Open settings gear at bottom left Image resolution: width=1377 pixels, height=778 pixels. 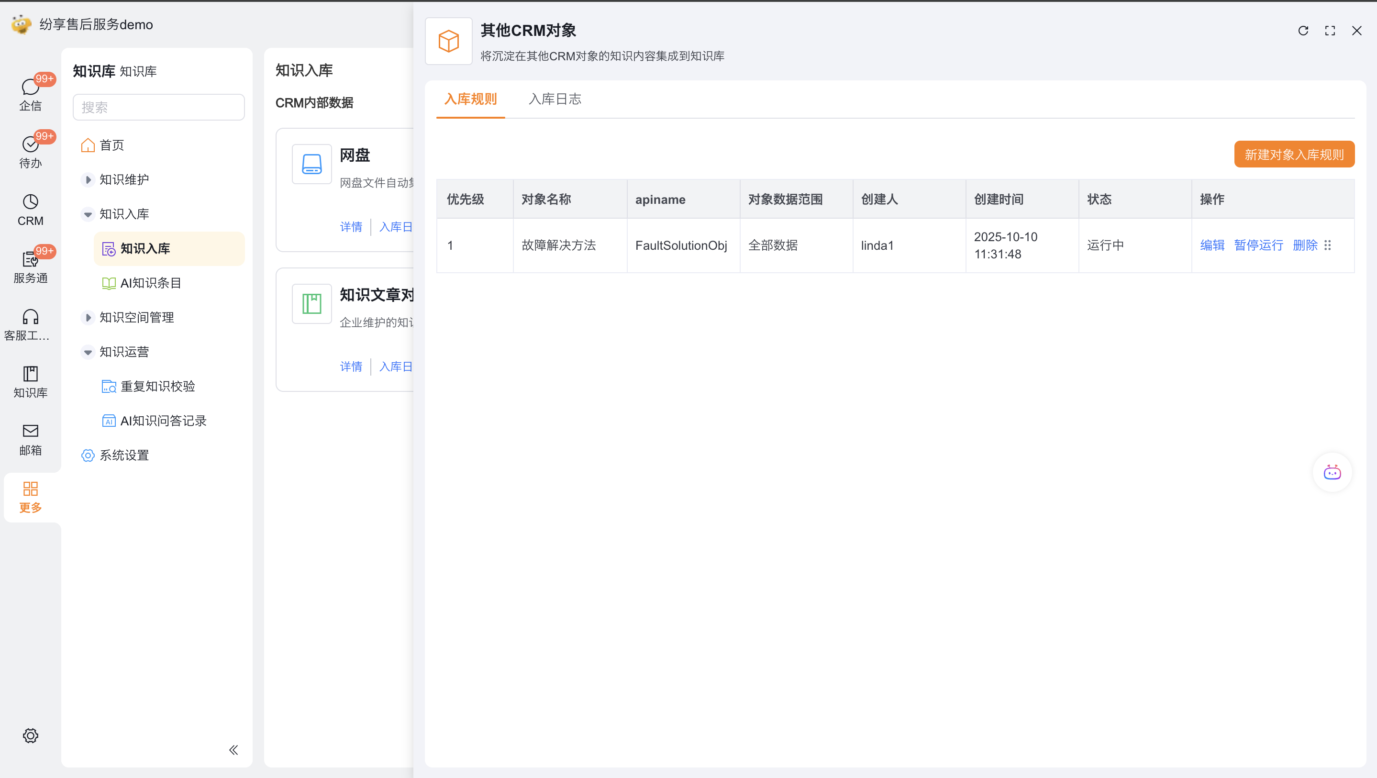click(30, 735)
